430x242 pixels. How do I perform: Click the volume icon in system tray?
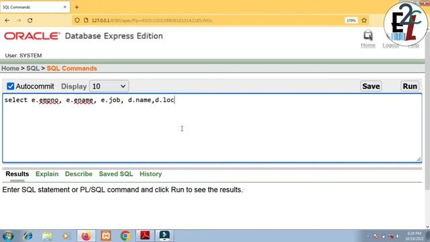coord(398,236)
